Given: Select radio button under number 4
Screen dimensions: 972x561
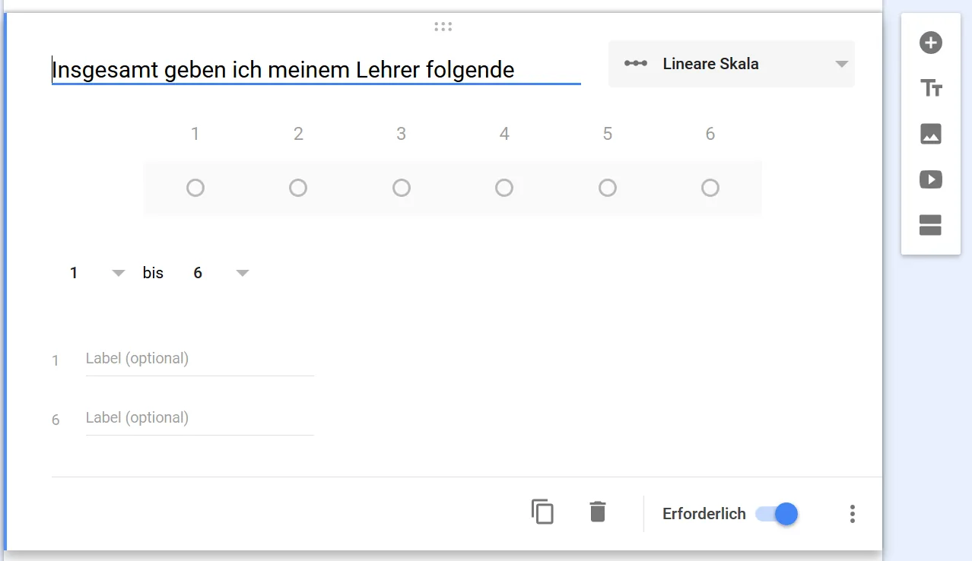Looking at the screenshot, I should (504, 188).
